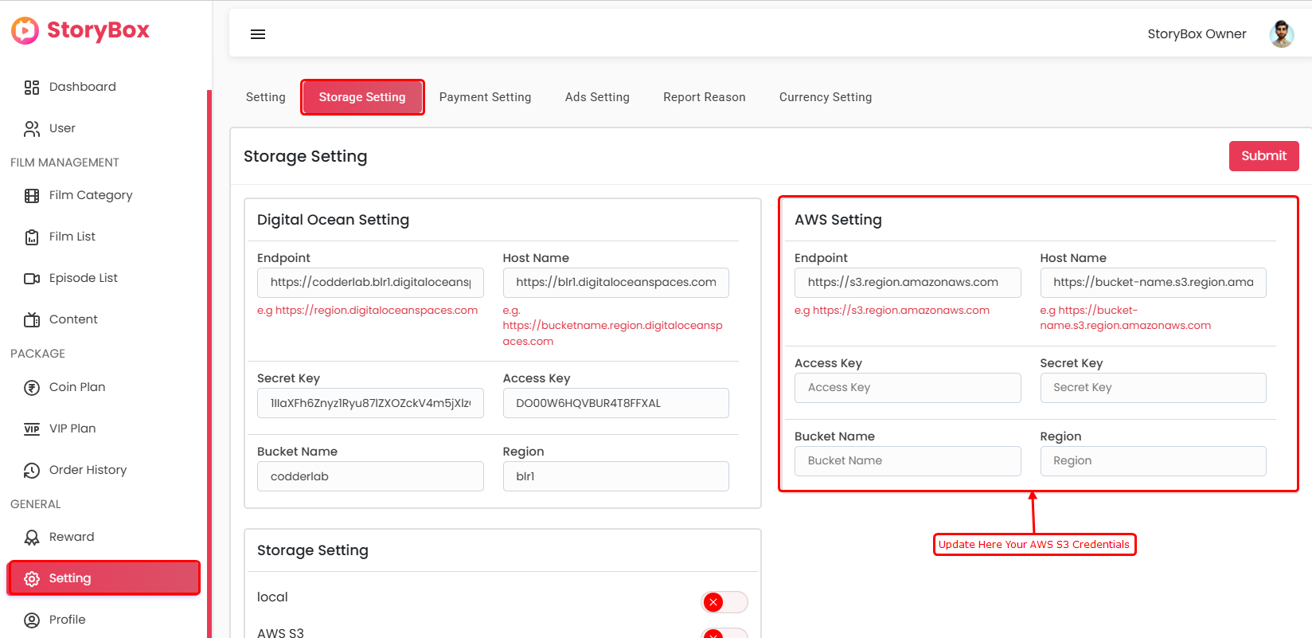Click the hamburger menu icon
The height and width of the screenshot is (638, 1312).
point(258,34)
